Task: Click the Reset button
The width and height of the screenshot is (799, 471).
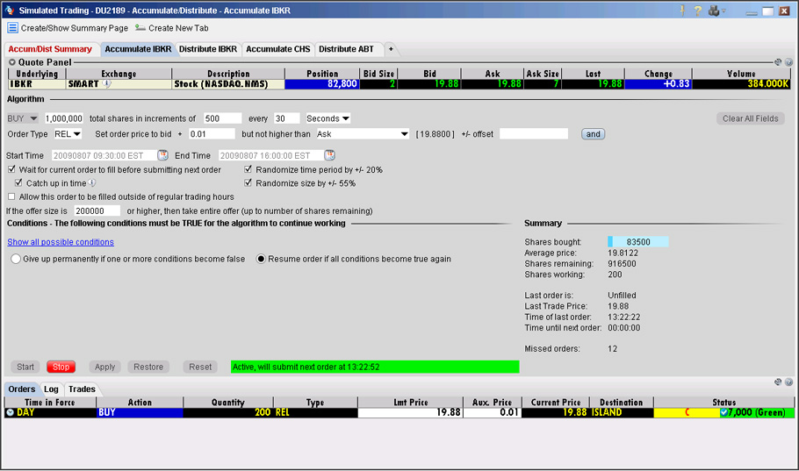Action: 200,367
